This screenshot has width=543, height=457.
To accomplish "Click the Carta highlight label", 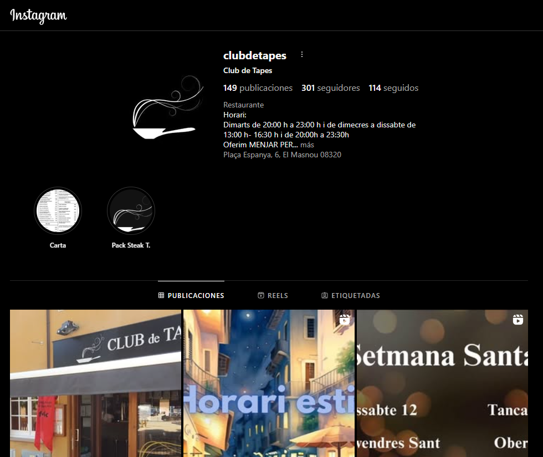I will (58, 245).
